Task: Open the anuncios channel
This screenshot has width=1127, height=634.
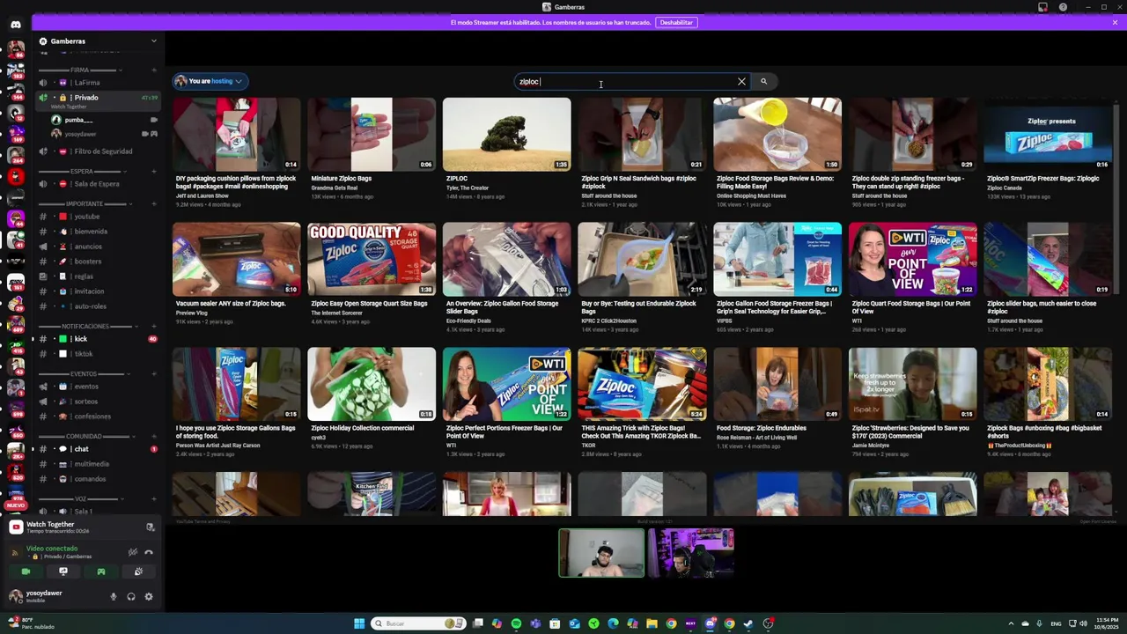Action: (x=97, y=247)
